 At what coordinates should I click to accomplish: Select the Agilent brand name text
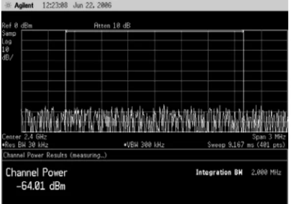click(x=24, y=5)
